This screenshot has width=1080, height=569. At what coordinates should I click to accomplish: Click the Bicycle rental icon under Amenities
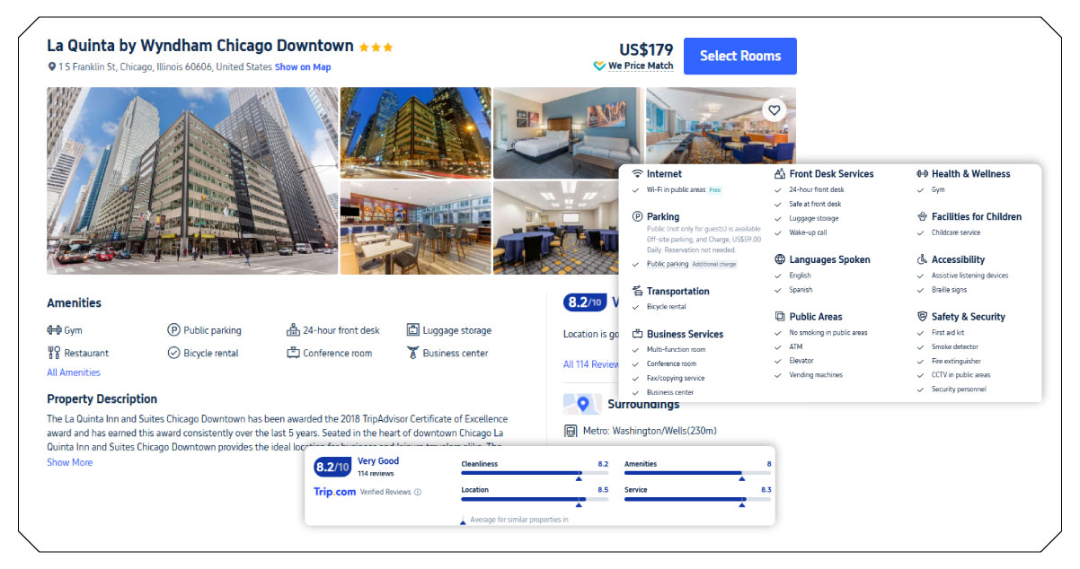click(174, 352)
